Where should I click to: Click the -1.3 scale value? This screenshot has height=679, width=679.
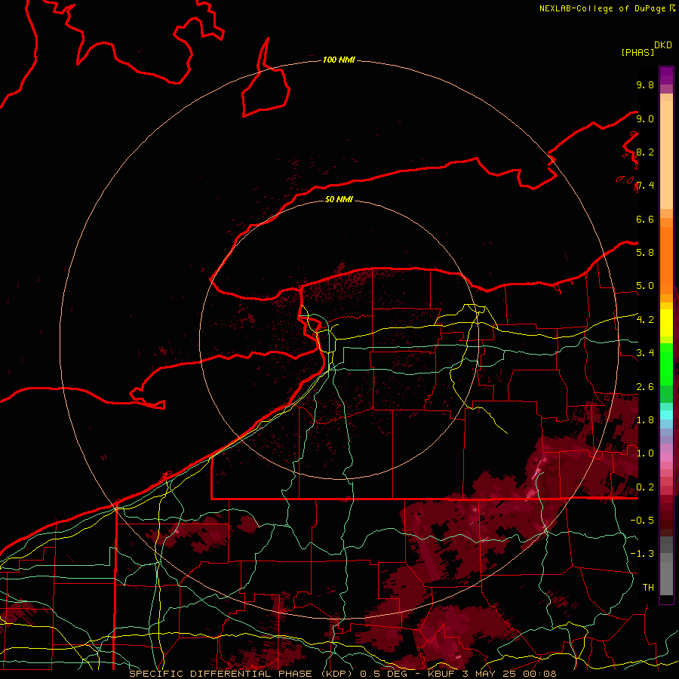[x=642, y=554]
